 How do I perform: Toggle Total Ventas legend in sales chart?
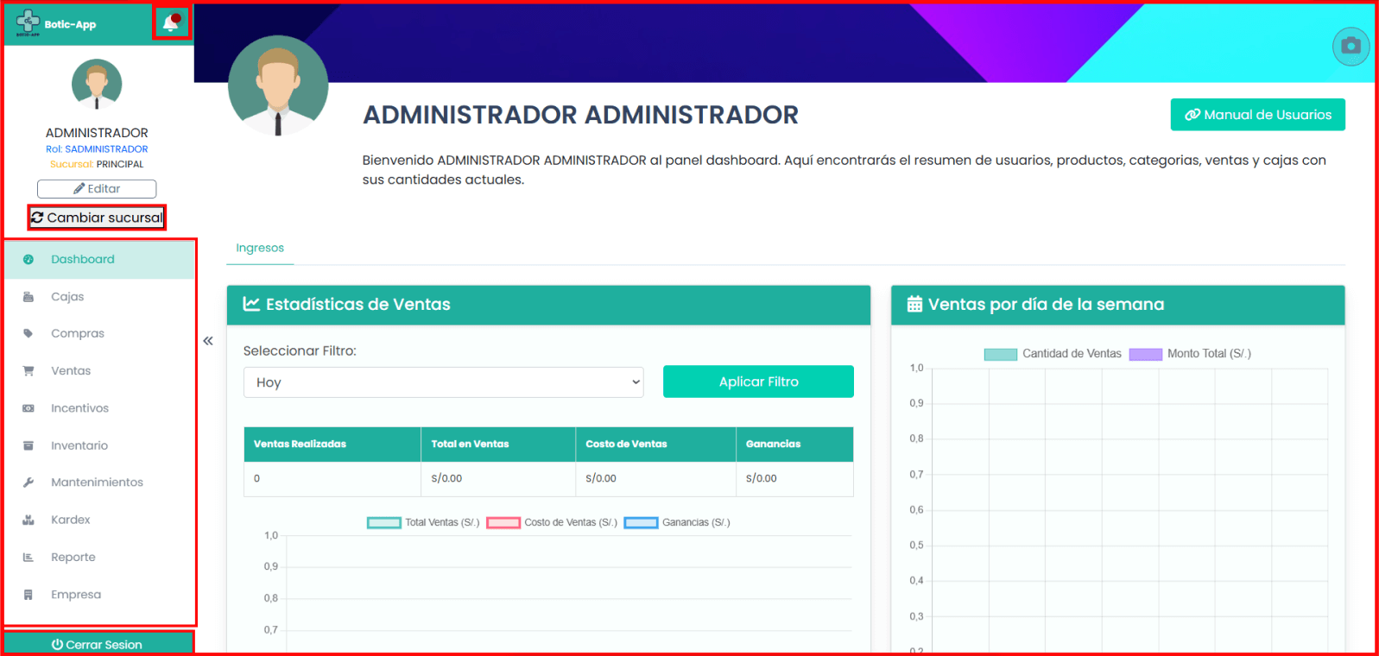tap(384, 523)
